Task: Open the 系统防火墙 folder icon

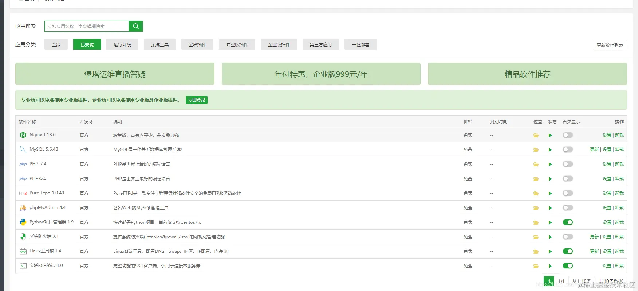Action: coord(536,237)
